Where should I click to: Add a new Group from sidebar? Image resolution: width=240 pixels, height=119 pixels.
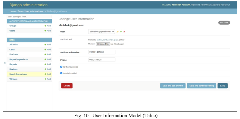click(48, 26)
